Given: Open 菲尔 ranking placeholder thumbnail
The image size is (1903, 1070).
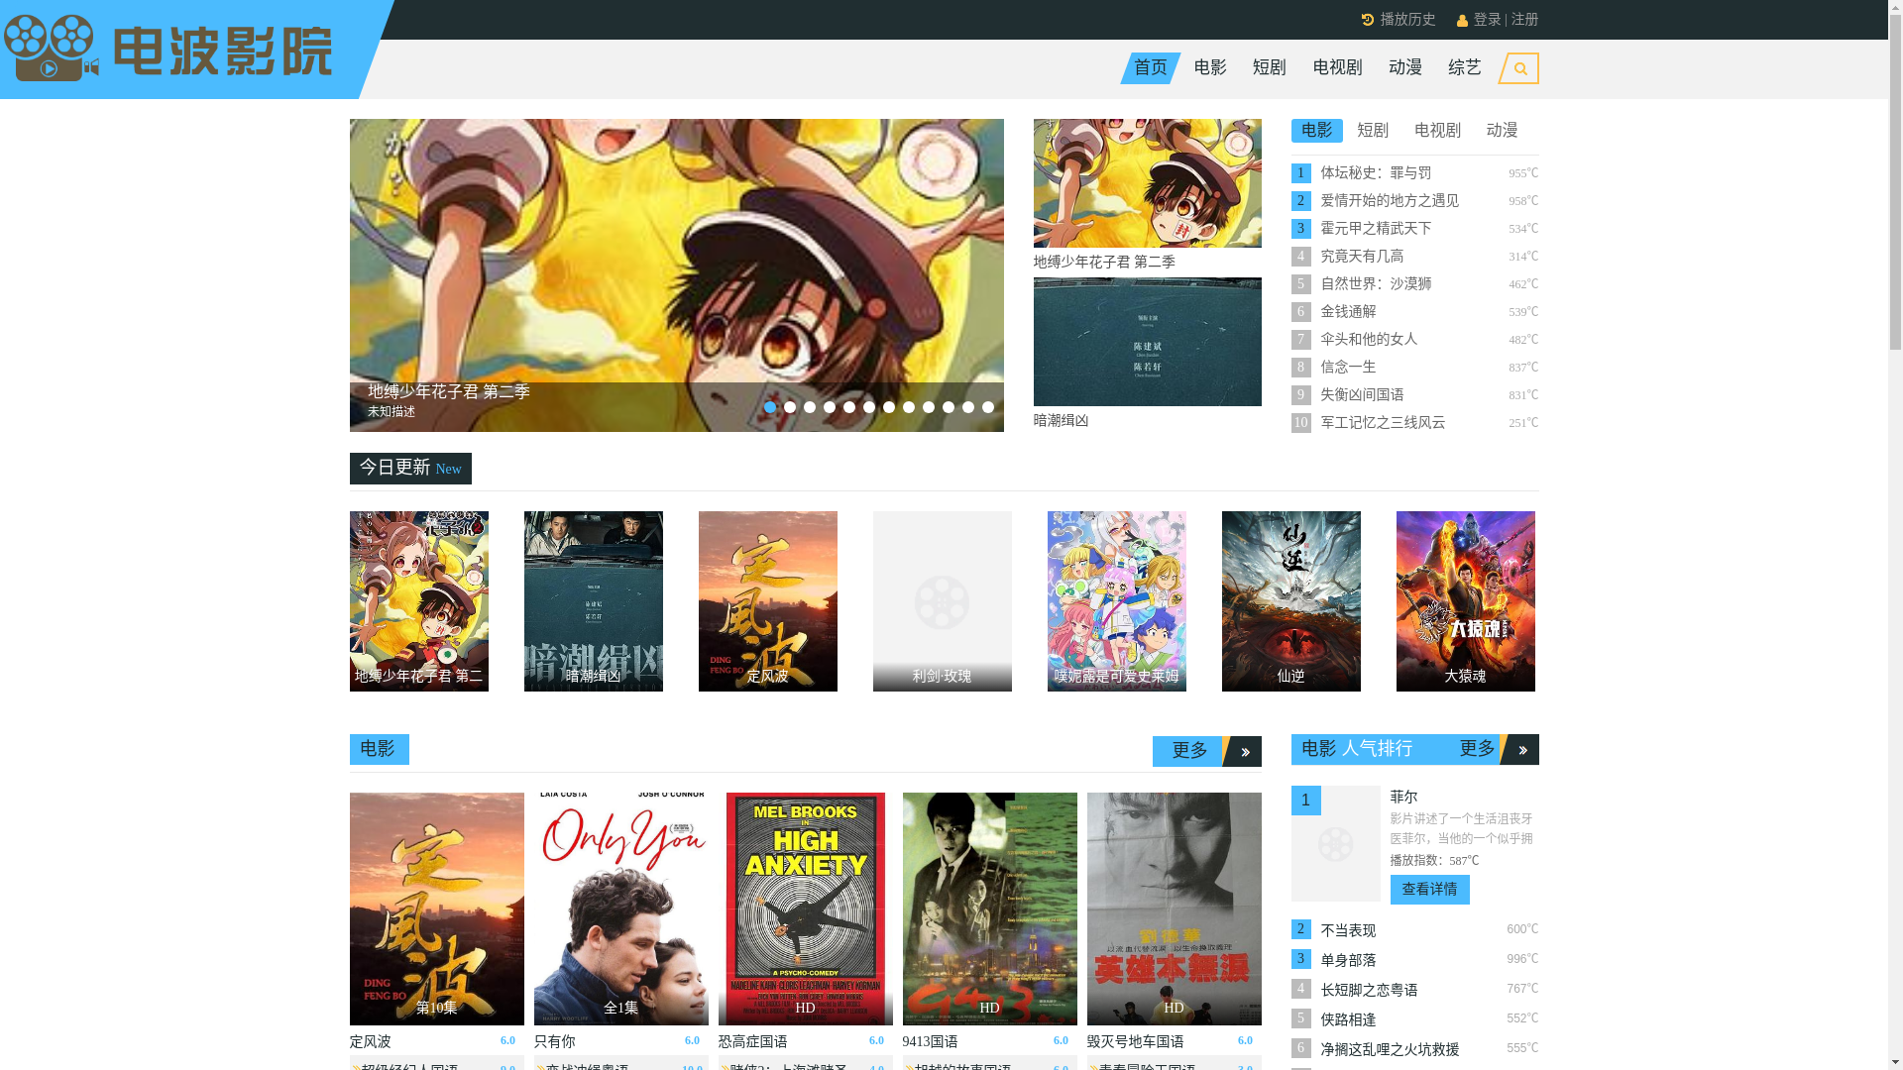Looking at the screenshot, I should [x=1335, y=843].
